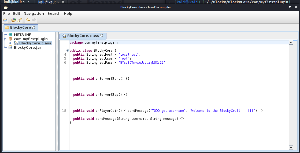Close the BlockyCore project tab

33,27
